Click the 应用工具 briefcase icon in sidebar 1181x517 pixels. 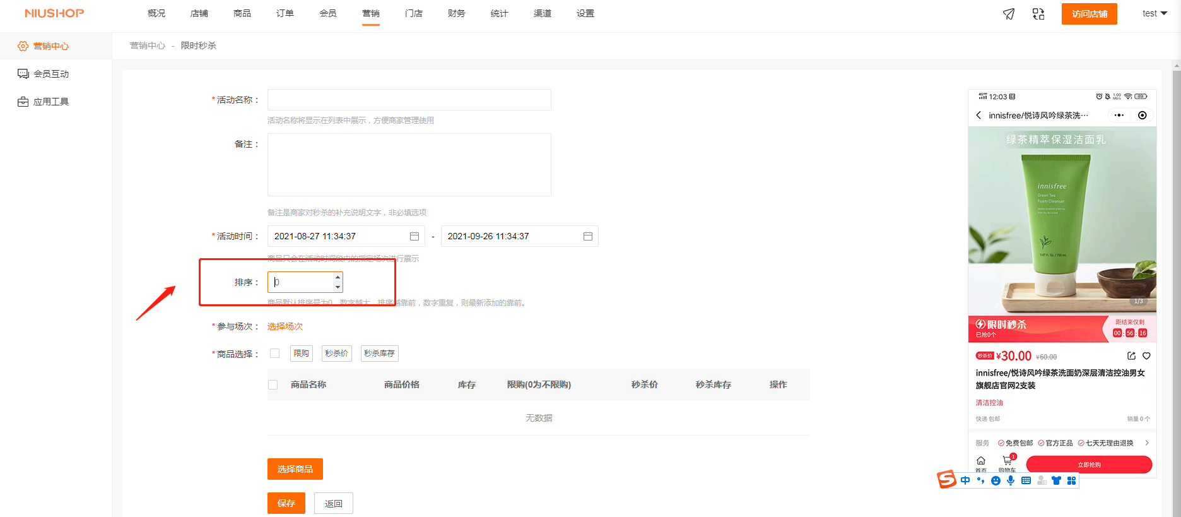[23, 102]
